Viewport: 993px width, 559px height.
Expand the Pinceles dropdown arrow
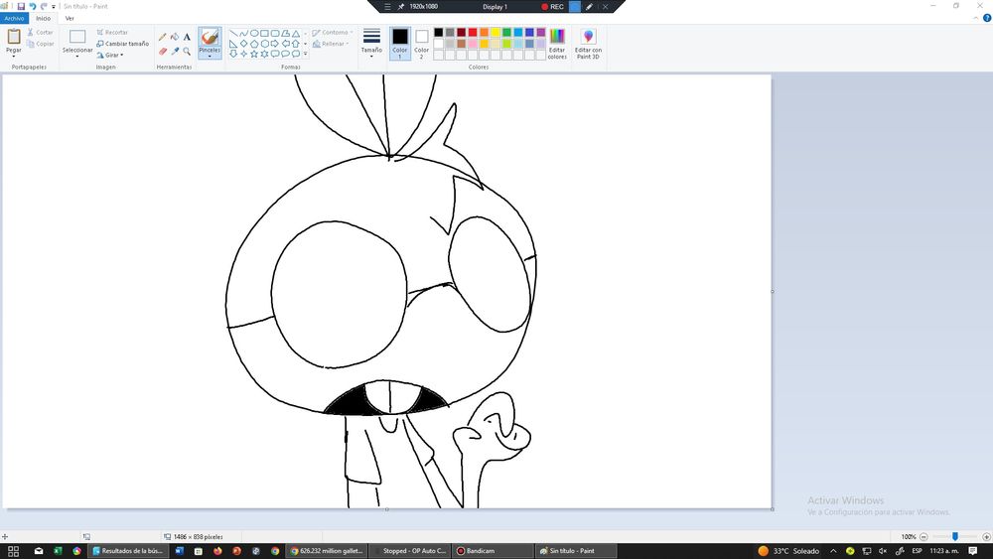point(210,57)
